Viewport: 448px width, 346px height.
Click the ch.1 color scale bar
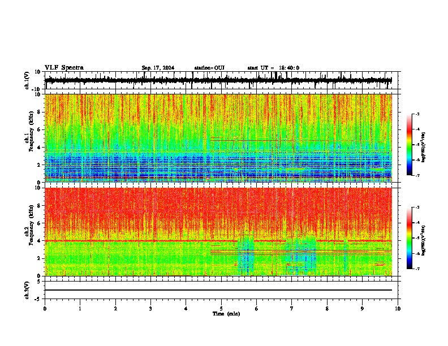pyautogui.click(x=409, y=145)
